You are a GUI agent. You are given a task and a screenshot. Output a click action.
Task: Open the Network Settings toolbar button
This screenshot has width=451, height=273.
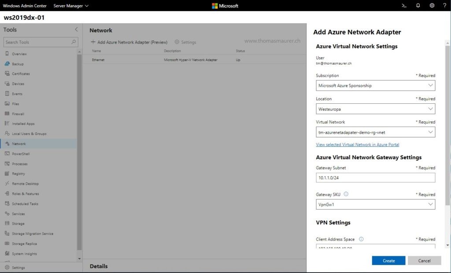click(x=185, y=42)
